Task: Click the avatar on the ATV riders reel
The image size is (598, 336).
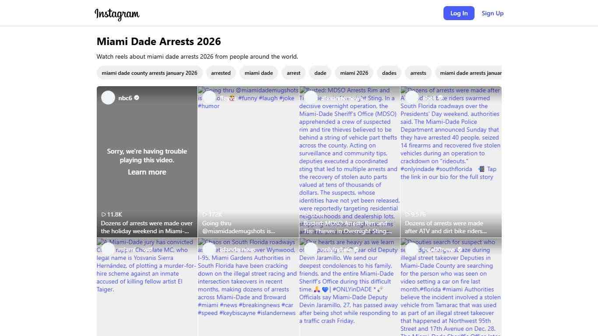Action: (x=412, y=98)
